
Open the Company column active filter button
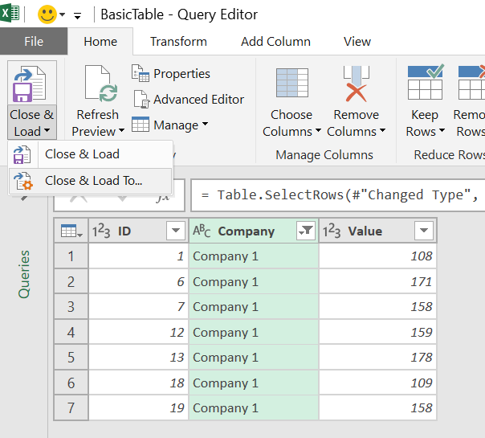306,231
